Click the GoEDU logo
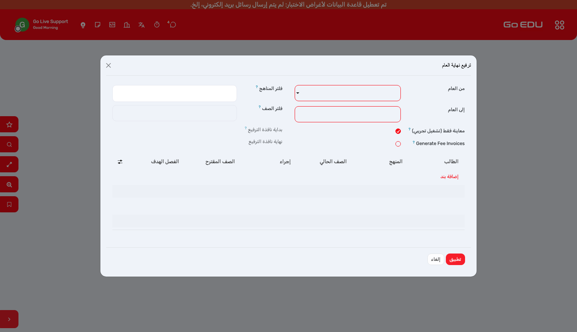The width and height of the screenshot is (577, 332). pyautogui.click(x=523, y=25)
